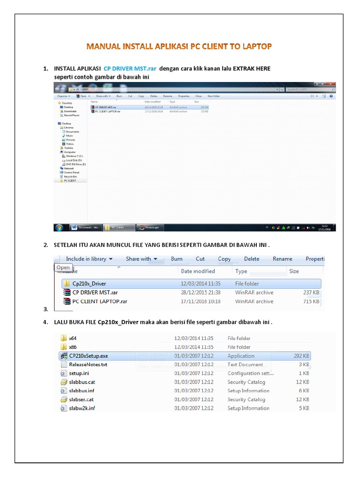Click document title 'MANUAL INSTALL APLIKASI PC CLIENT TO LAPTOP'
The width and height of the screenshot is (358, 477).
(x=179, y=46)
